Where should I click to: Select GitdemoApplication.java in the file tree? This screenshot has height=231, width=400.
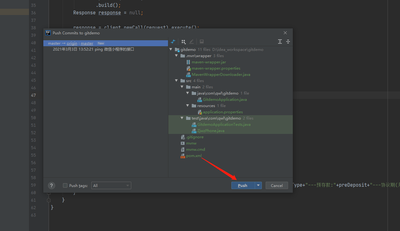coord(225,100)
